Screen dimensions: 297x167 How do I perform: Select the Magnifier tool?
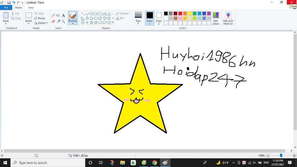pos(63,21)
